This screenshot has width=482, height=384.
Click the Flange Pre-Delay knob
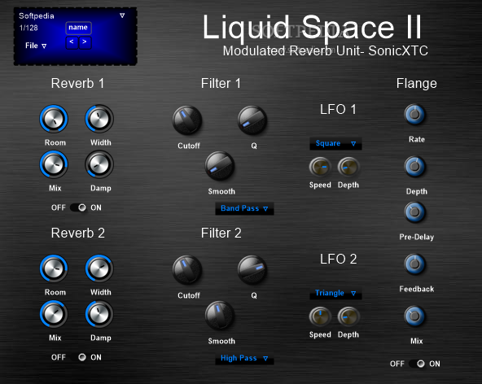pos(414,212)
